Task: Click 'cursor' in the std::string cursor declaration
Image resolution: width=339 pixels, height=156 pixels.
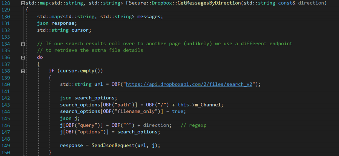Action: point(80,30)
